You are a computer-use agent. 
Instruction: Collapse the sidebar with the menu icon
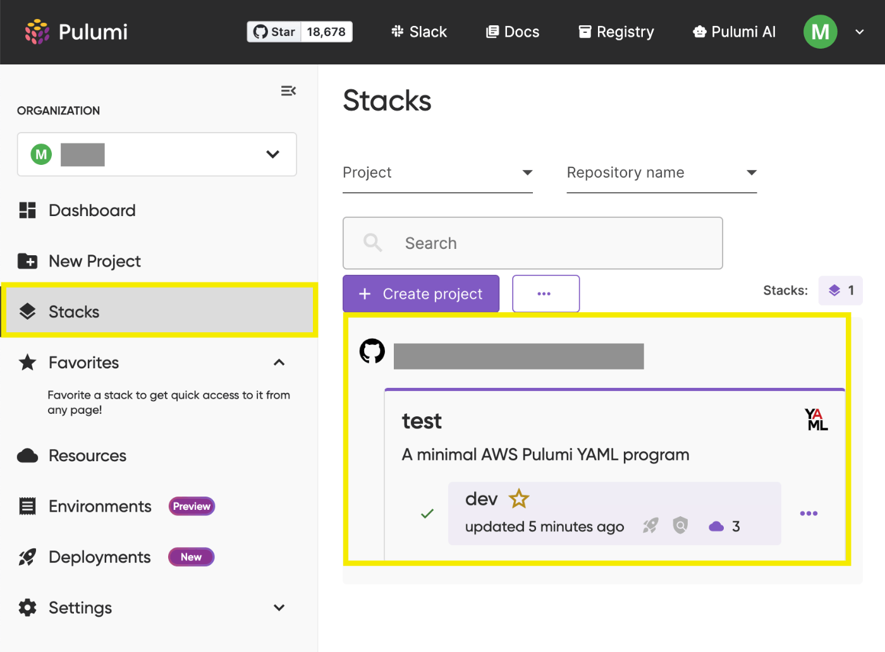(x=288, y=91)
